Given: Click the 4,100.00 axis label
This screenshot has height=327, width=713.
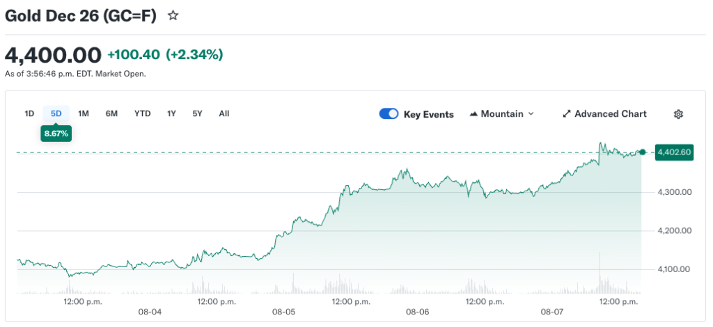Looking at the screenshot, I should [674, 269].
